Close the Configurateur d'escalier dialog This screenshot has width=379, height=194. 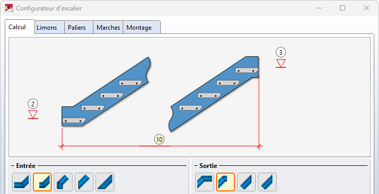point(366,8)
